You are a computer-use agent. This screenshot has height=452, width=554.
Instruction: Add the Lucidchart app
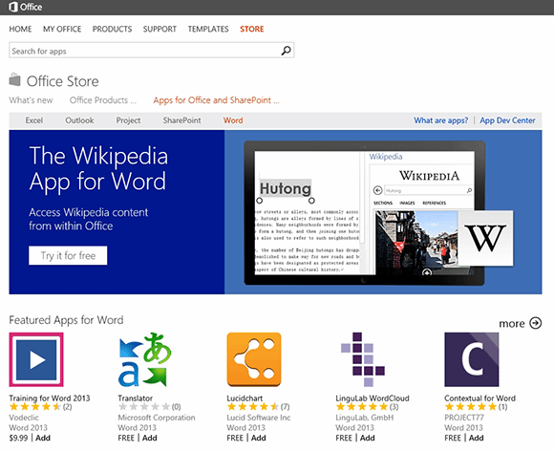click(x=258, y=438)
